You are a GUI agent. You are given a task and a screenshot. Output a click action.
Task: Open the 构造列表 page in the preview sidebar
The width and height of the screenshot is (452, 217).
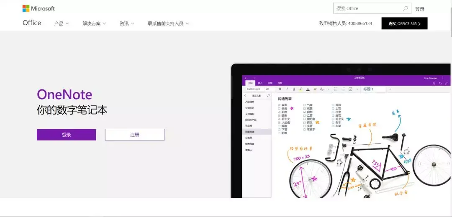[257, 132]
